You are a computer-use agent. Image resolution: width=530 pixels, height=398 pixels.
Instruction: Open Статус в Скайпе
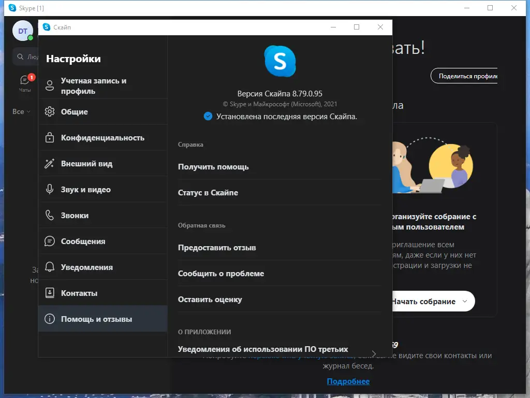[x=208, y=193]
